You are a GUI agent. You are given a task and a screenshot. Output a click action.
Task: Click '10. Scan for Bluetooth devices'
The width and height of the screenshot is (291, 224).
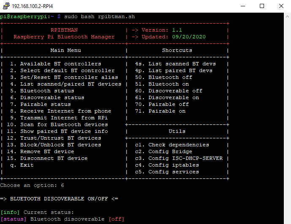(x=57, y=124)
